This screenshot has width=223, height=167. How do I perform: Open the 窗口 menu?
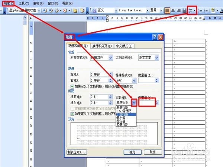click(53, 3)
